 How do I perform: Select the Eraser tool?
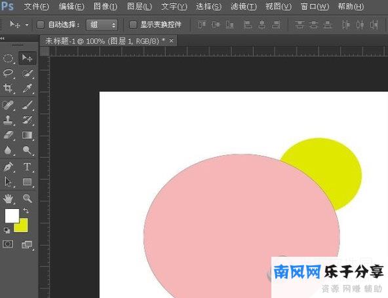pyautogui.click(x=8, y=135)
